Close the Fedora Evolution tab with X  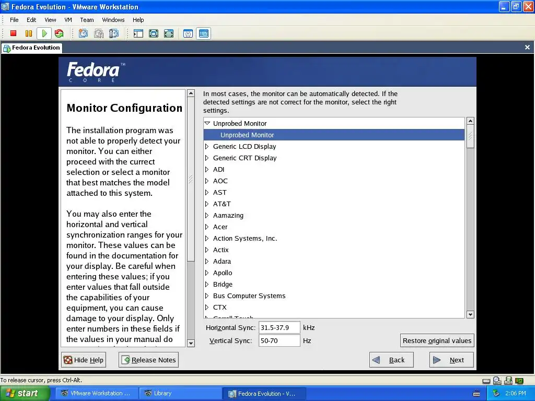pyautogui.click(x=527, y=48)
